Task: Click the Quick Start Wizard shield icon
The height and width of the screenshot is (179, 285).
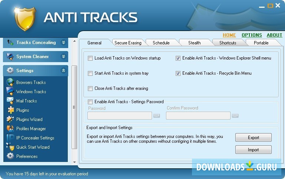Action: [x=10, y=147]
